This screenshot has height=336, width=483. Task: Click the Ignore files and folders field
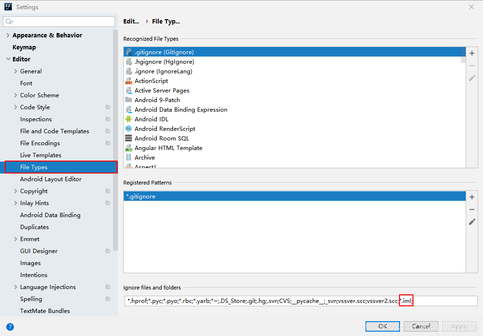click(x=301, y=301)
